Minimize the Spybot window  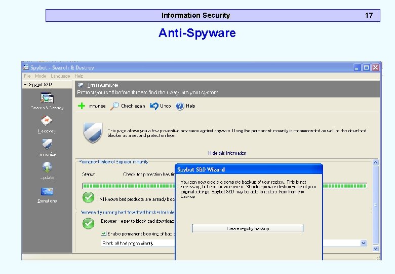pos(357,67)
